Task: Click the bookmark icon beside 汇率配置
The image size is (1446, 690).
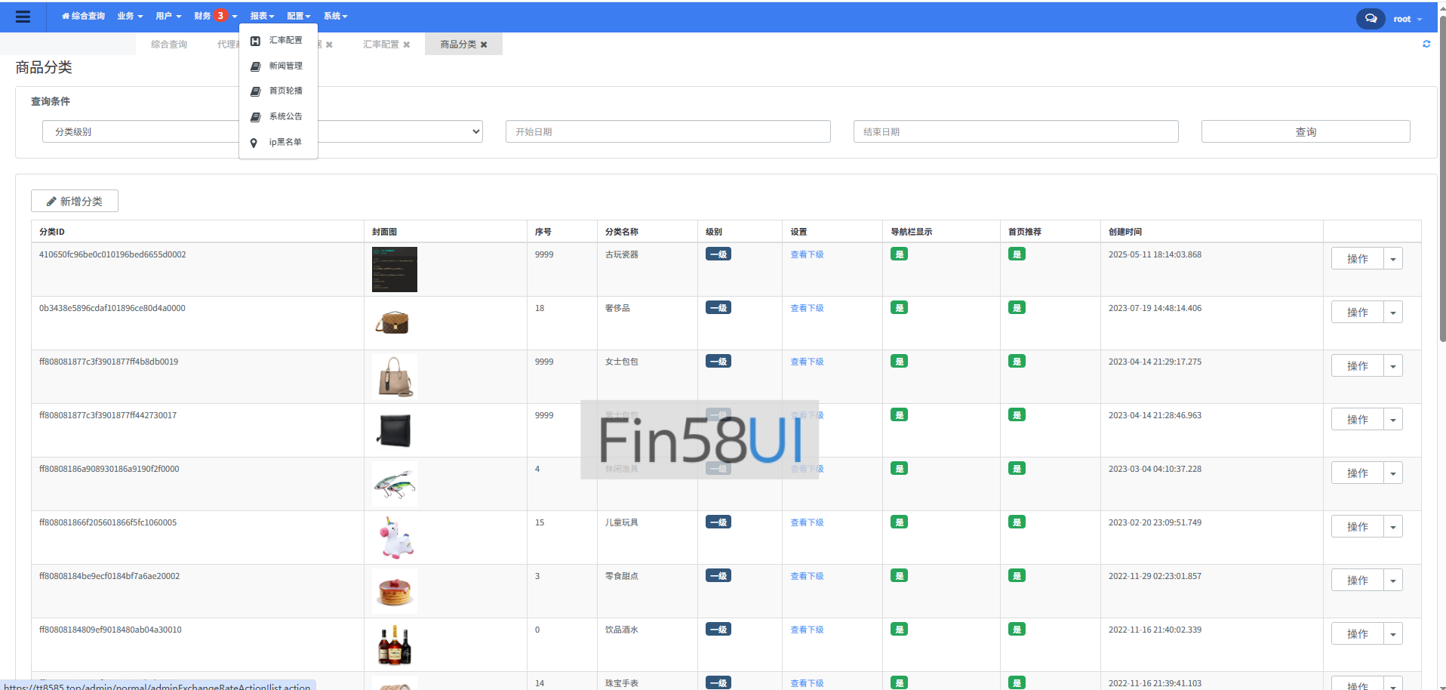Action: click(254, 40)
